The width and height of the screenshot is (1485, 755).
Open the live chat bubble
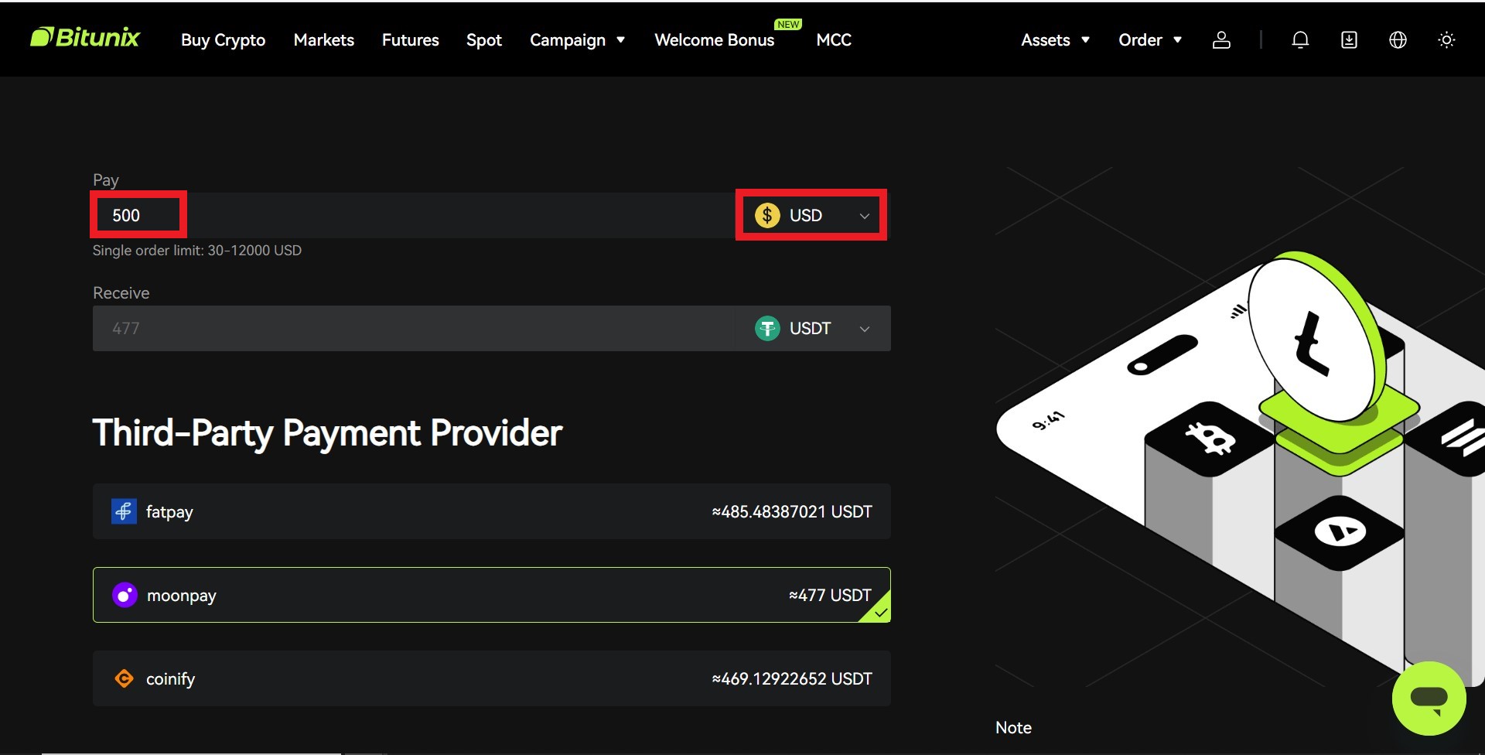coord(1429,698)
